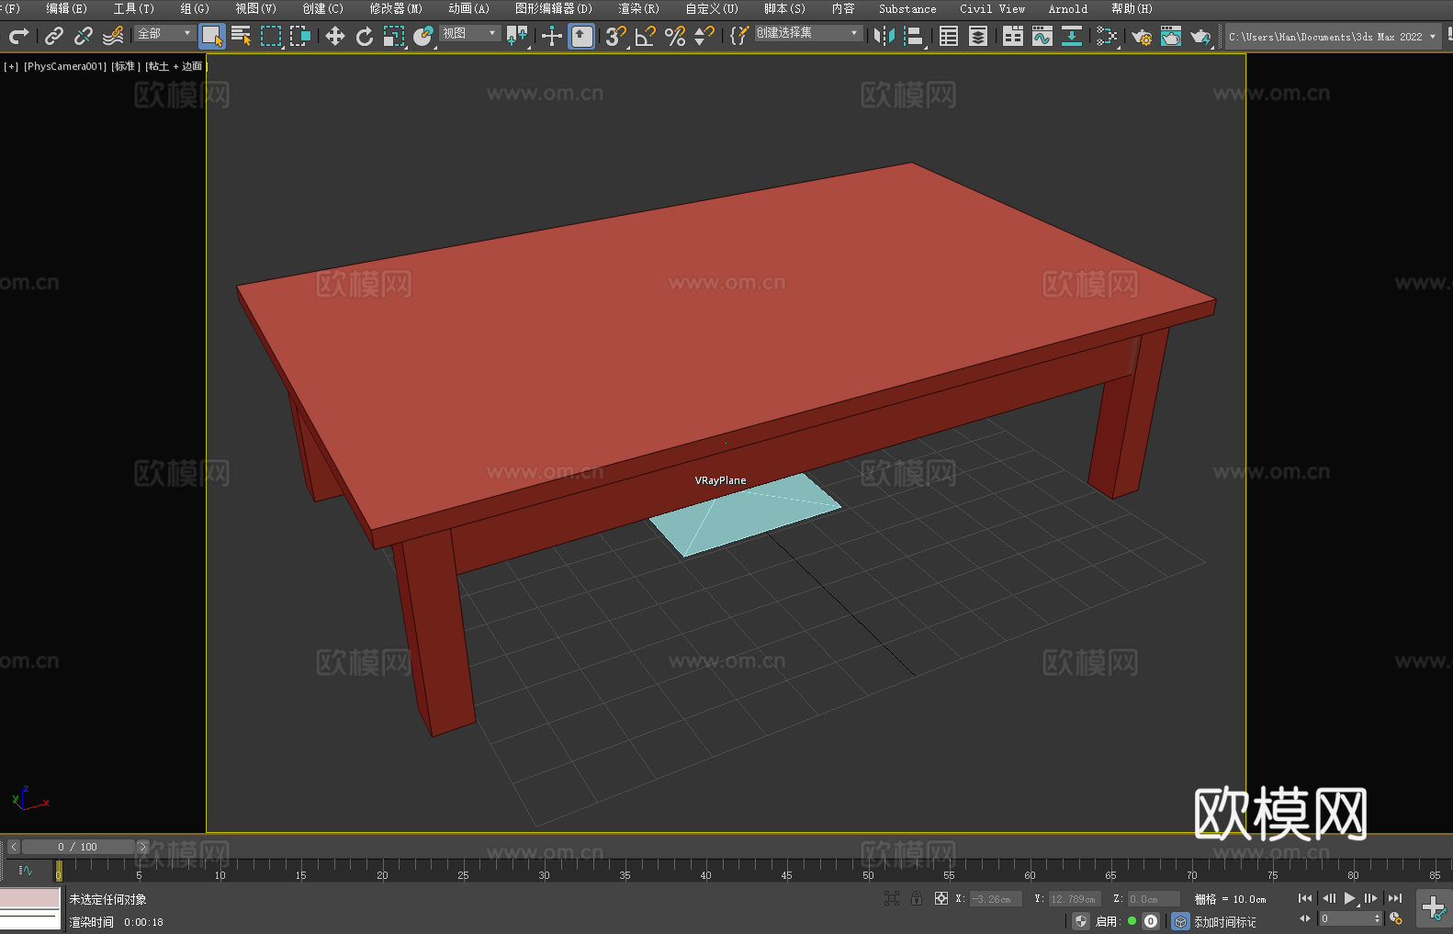Activate the Select and Move tool
This screenshot has height=934, width=1453.
(335, 36)
